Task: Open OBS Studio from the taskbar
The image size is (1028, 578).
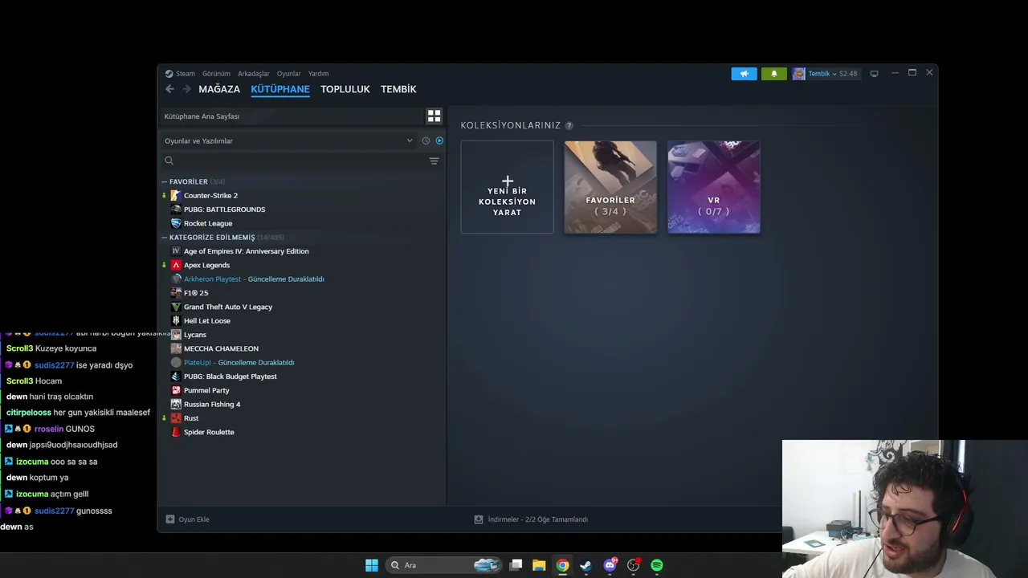Action: [634, 565]
